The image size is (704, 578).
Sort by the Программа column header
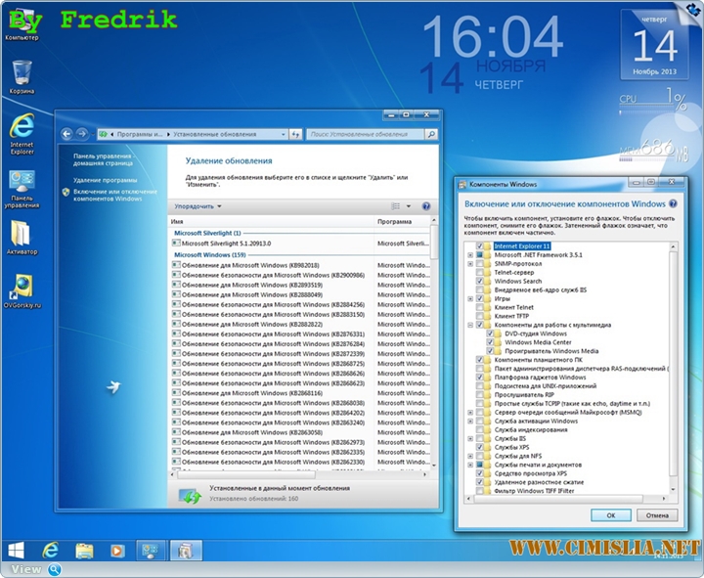click(x=402, y=221)
